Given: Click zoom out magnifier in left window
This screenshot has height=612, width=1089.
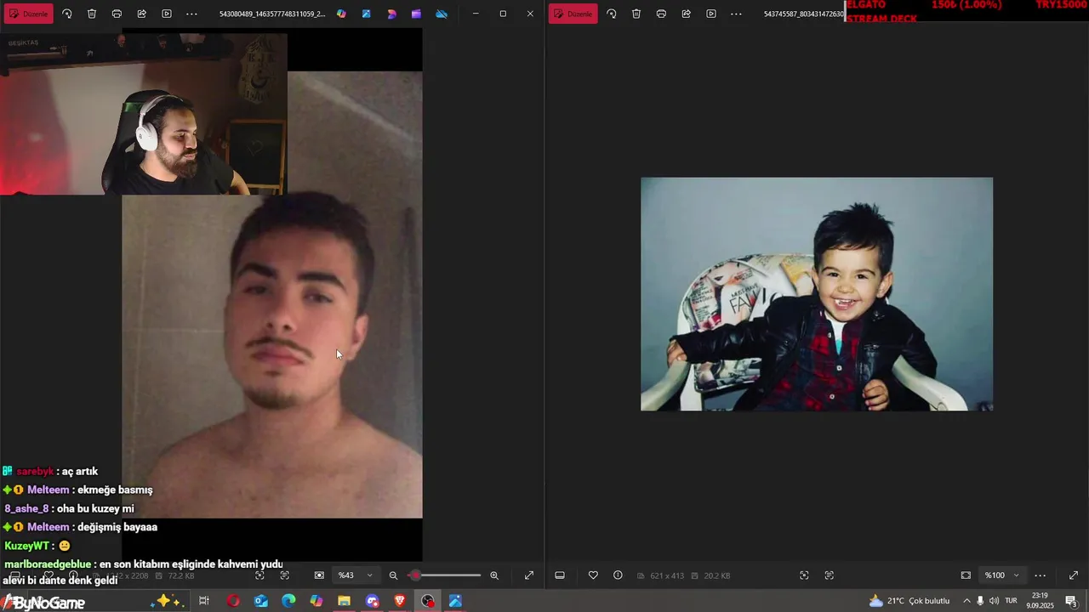Looking at the screenshot, I should [x=393, y=575].
